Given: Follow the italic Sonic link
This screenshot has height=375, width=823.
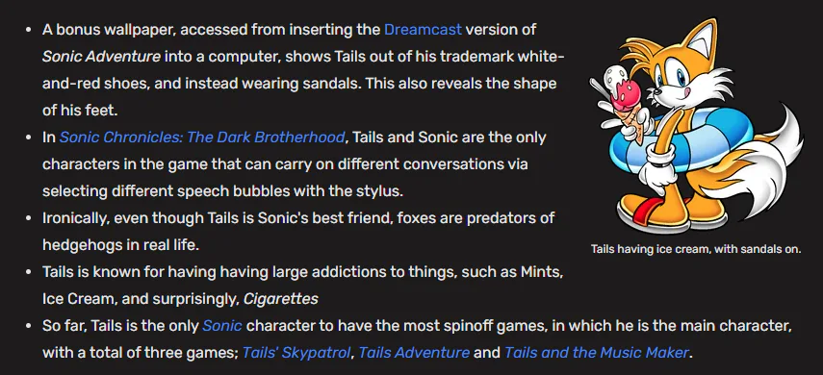Looking at the screenshot, I should (x=222, y=326).
